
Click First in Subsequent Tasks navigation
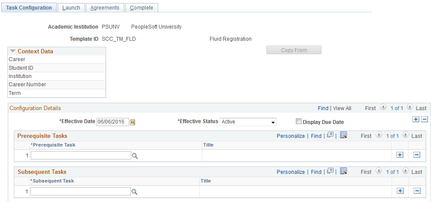tap(366, 172)
